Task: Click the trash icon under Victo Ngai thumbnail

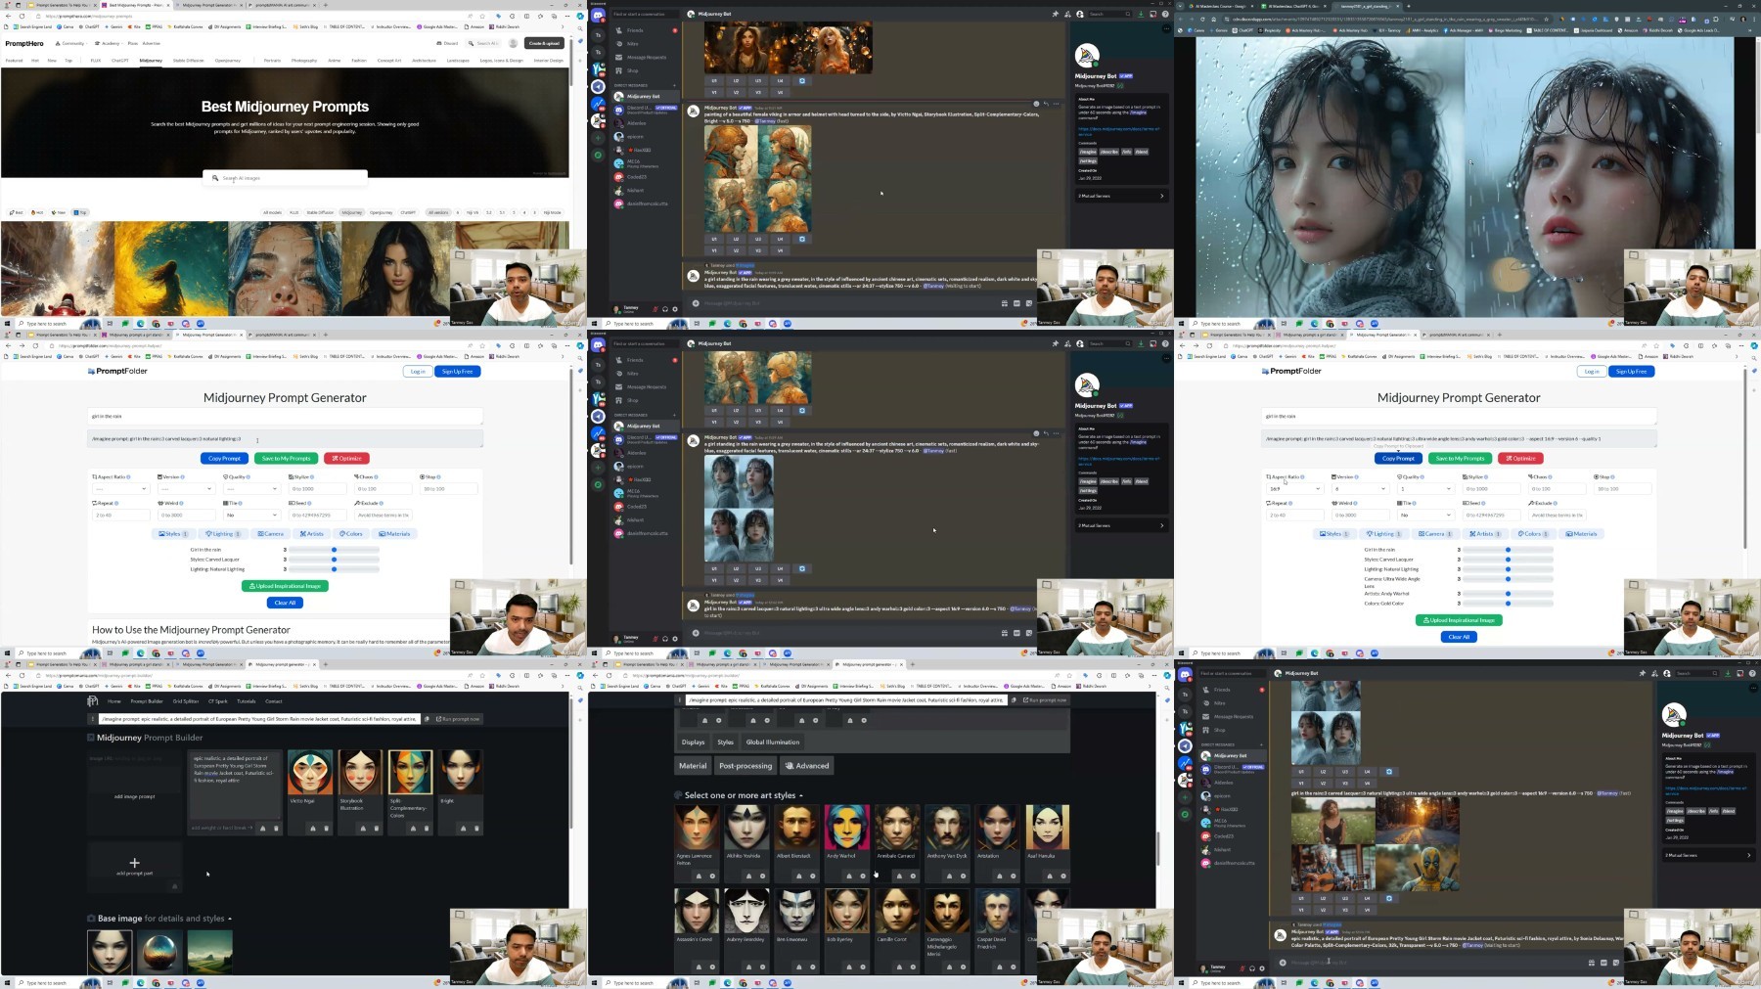Action: pos(327,829)
